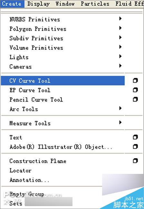Choose Annotation... menu entry

click(29, 180)
